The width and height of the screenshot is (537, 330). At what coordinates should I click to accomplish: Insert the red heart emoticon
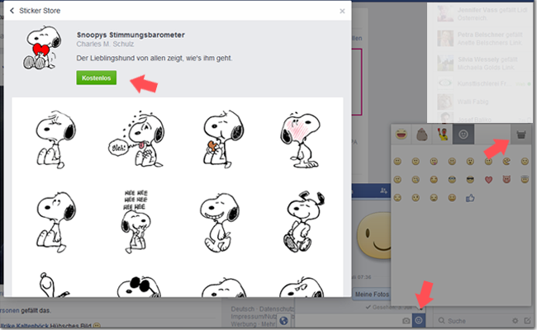[488, 180]
